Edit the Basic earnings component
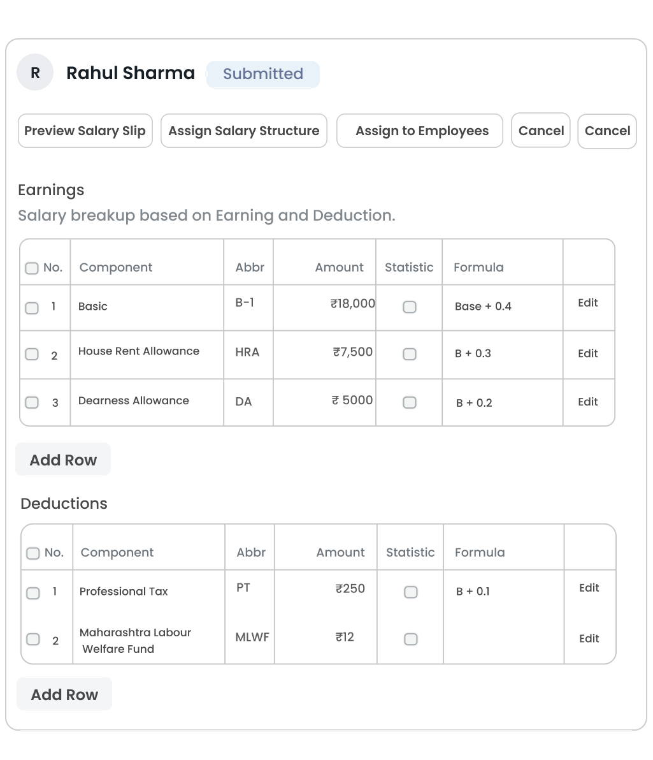 587,303
